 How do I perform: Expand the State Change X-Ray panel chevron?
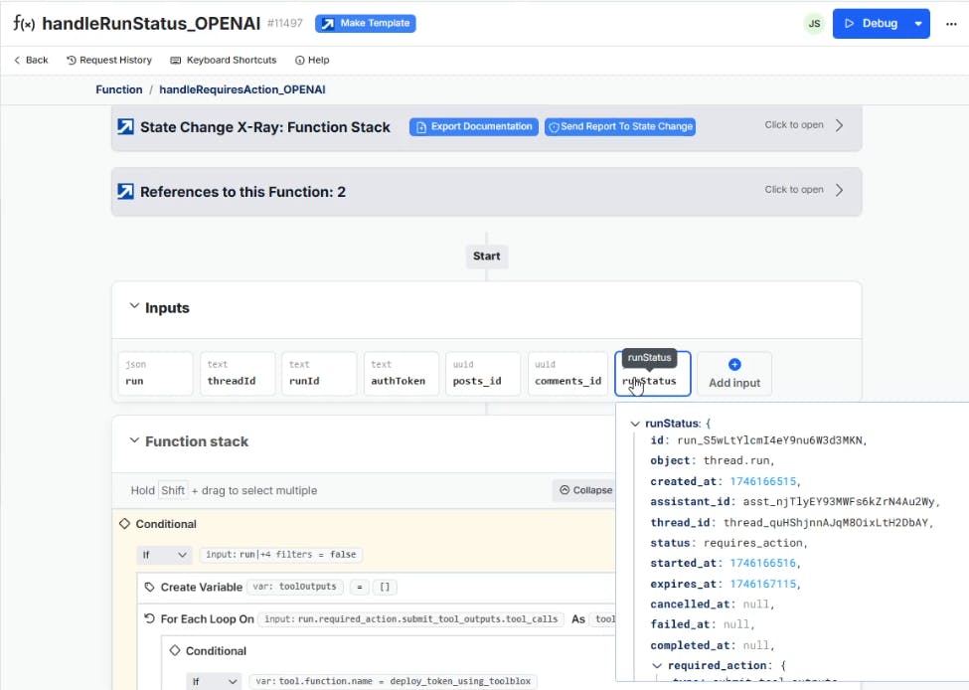click(839, 125)
